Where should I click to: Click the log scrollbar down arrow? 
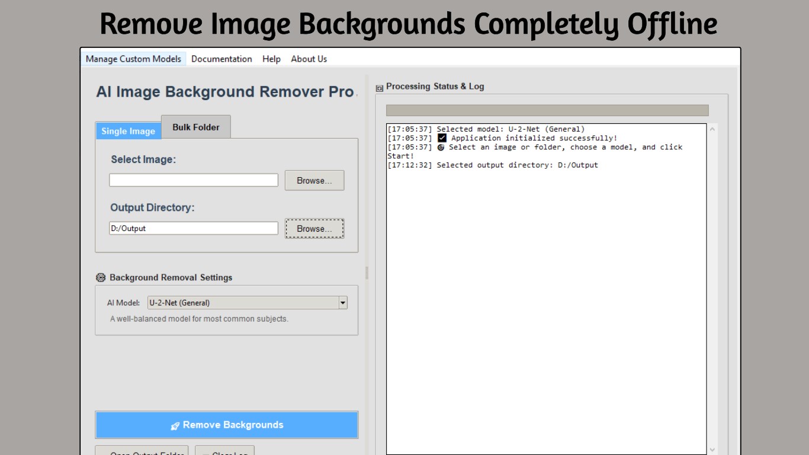pyautogui.click(x=712, y=449)
